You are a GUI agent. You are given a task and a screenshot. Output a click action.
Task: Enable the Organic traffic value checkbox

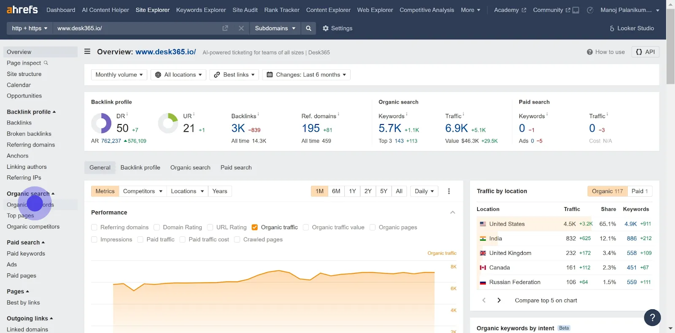pyautogui.click(x=306, y=227)
